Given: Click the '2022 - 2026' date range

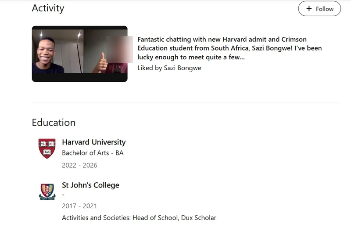Looking at the screenshot, I should click(x=79, y=166).
